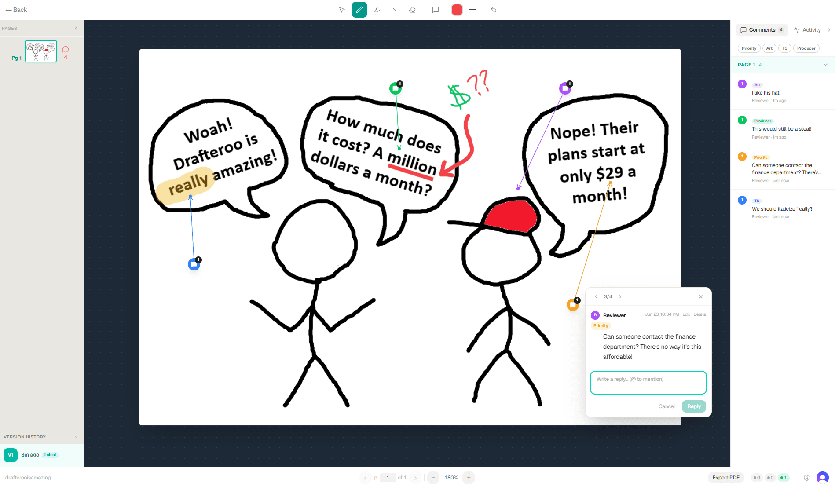
Task: Filter comments by Producer tag
Action: (806, 48)
